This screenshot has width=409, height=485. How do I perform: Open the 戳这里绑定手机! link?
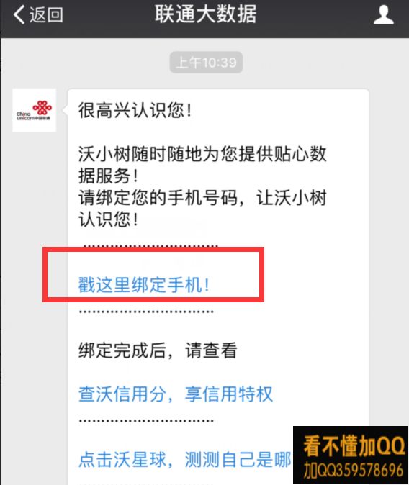pos(144,284)
